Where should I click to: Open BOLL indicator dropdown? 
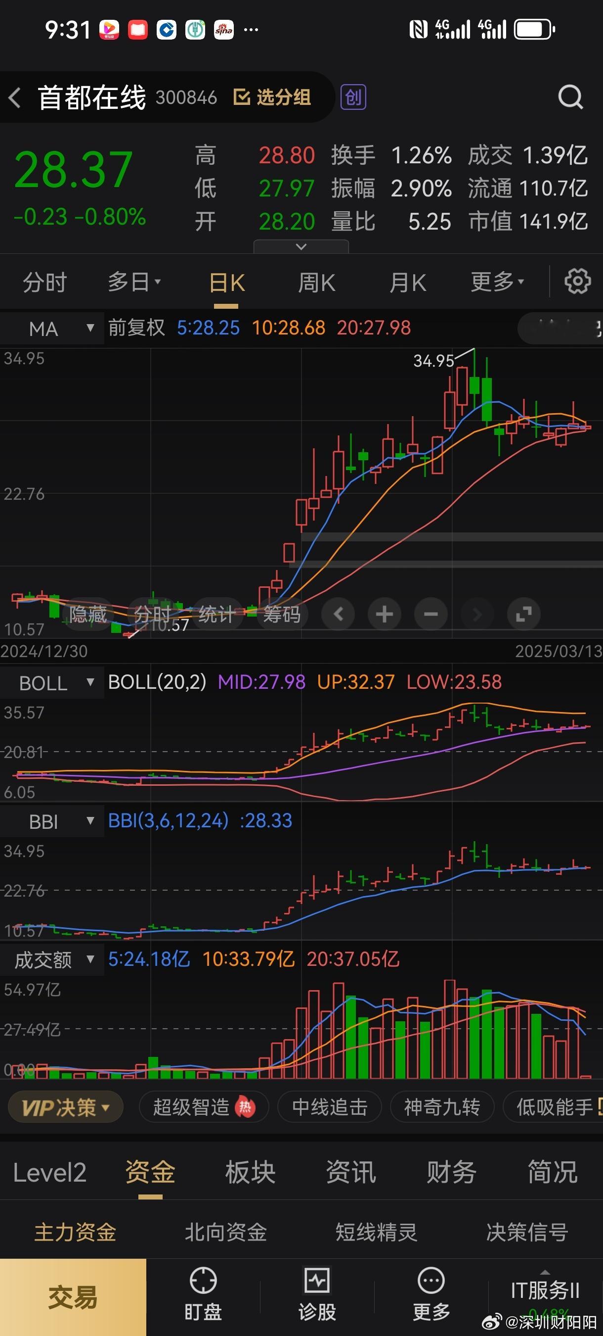tap(52, 682)
